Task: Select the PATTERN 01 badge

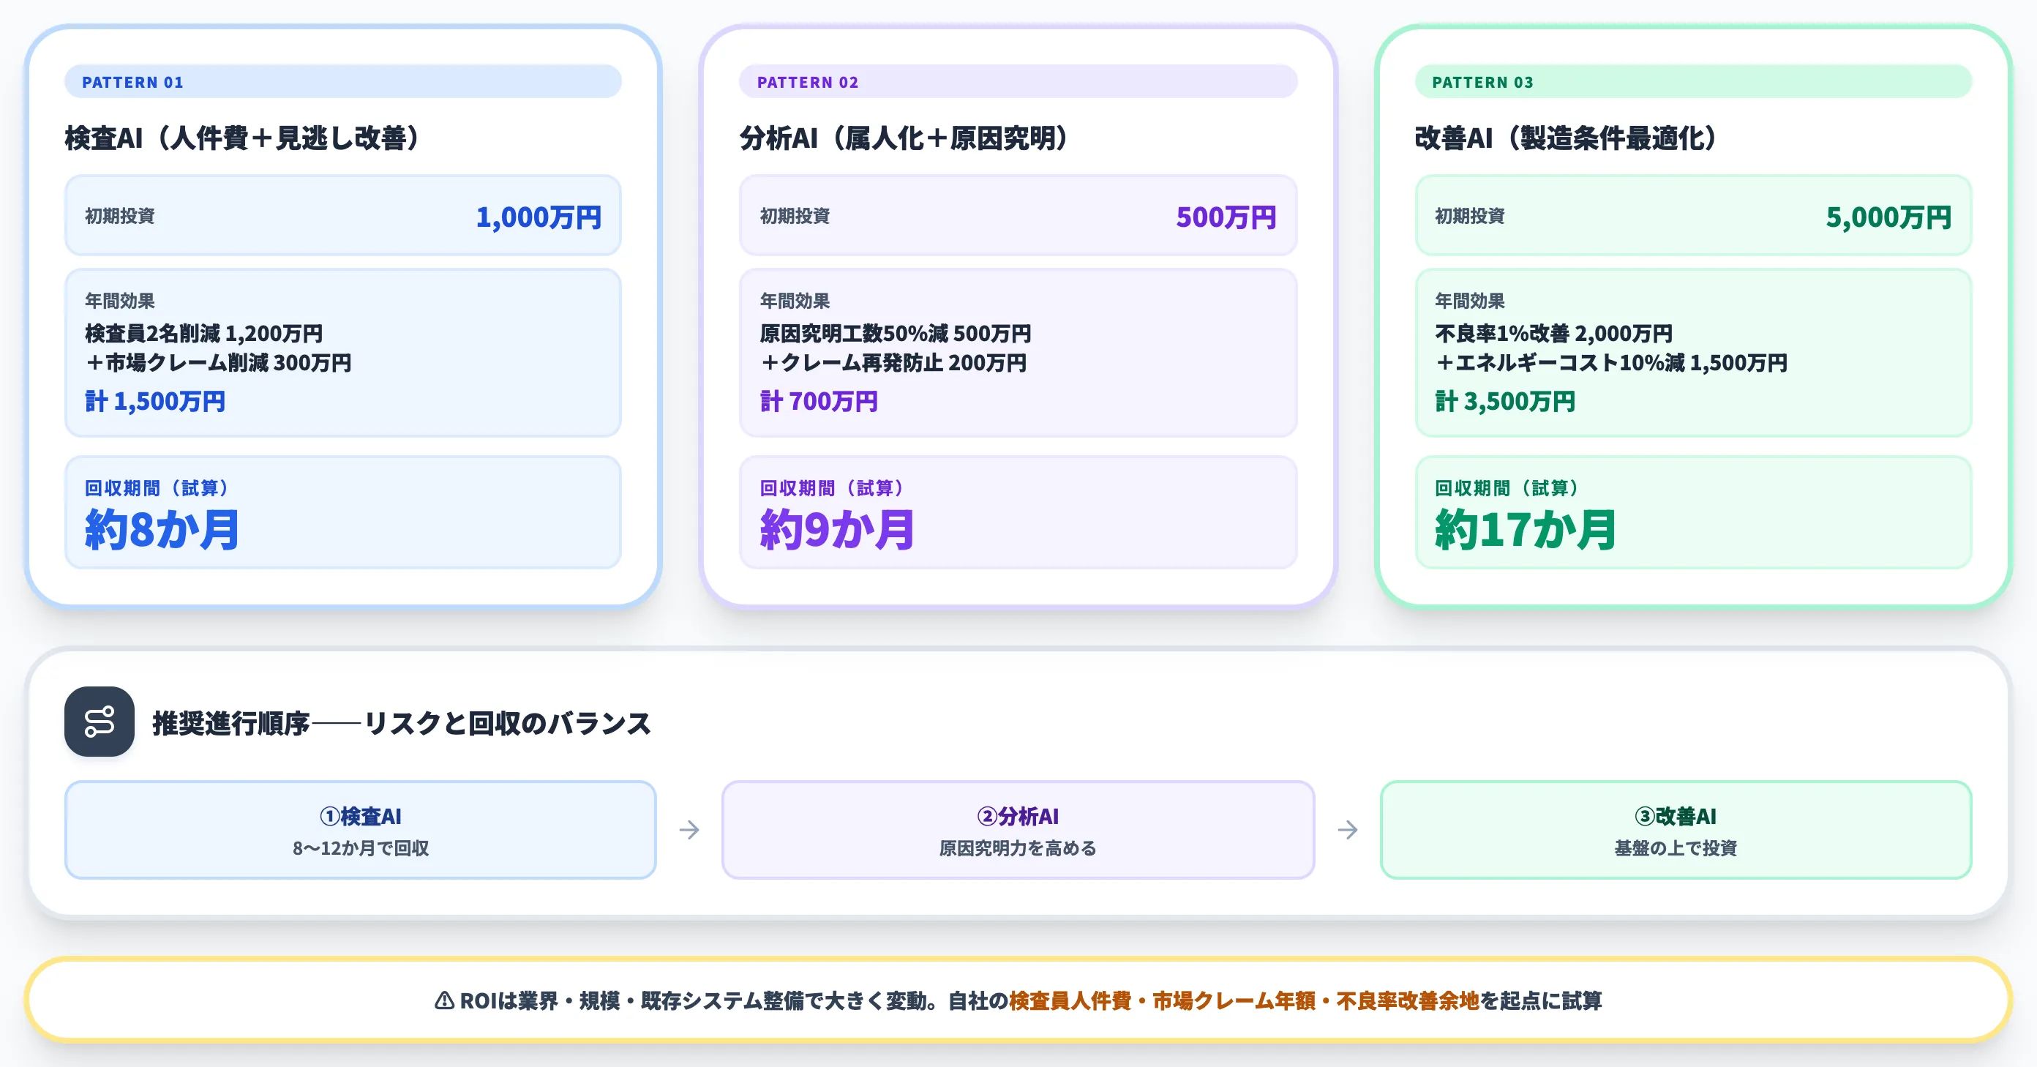Action: coord(342,81)
